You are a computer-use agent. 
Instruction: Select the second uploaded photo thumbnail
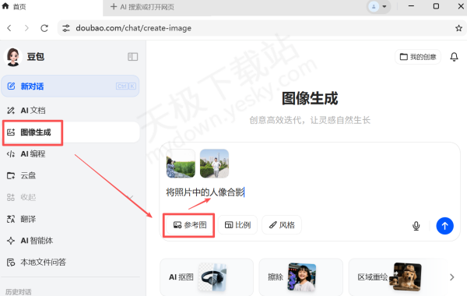(214, 164)
